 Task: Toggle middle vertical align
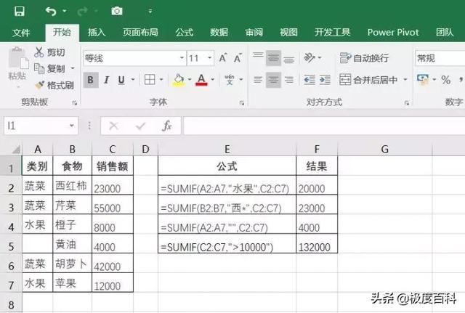tap(273, 58)
